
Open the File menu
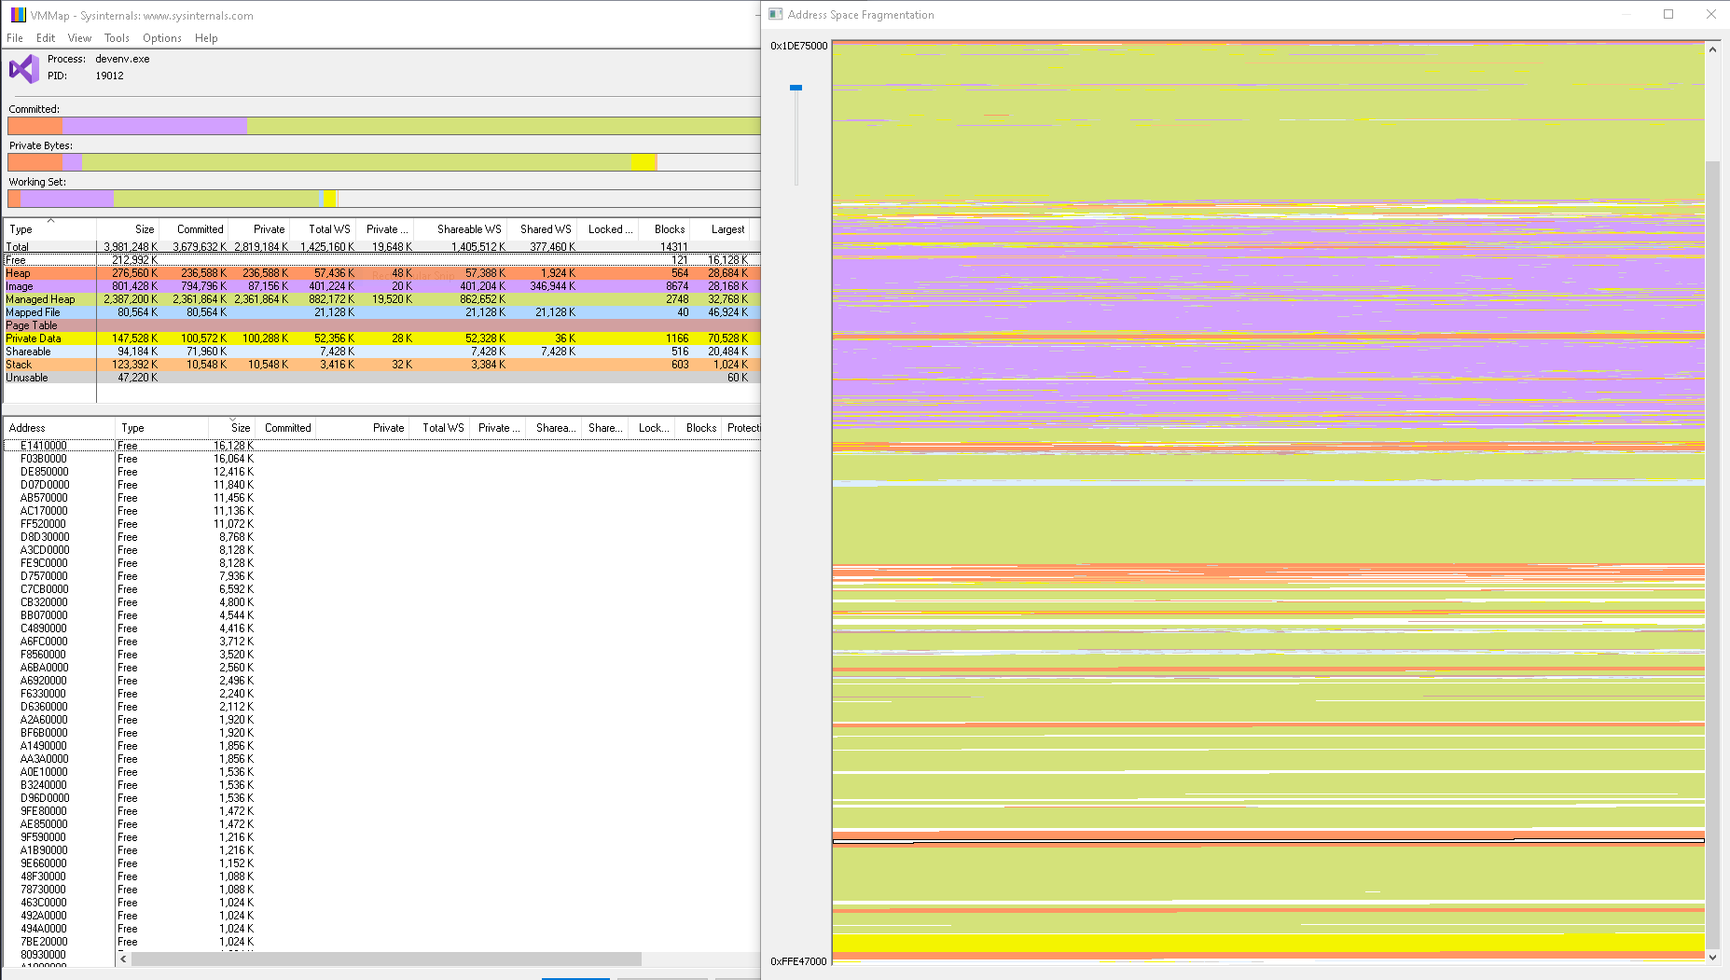15,38
